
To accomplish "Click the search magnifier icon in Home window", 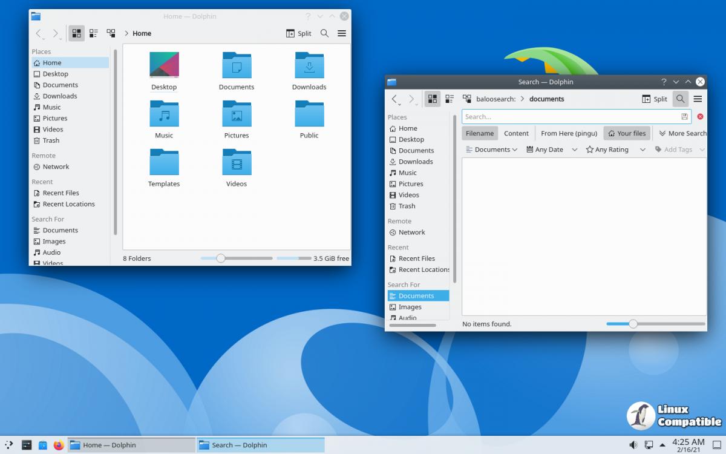I will (324, 33).
